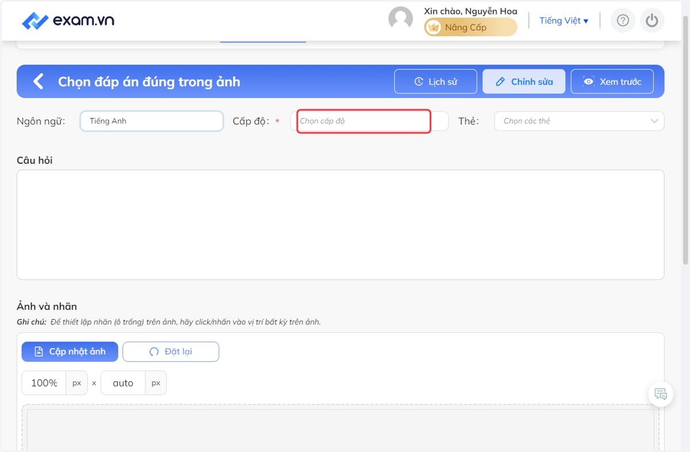690x452 pixels.
Task: Click the Ảnh và nhãn heading
Action: click(47, 307)
